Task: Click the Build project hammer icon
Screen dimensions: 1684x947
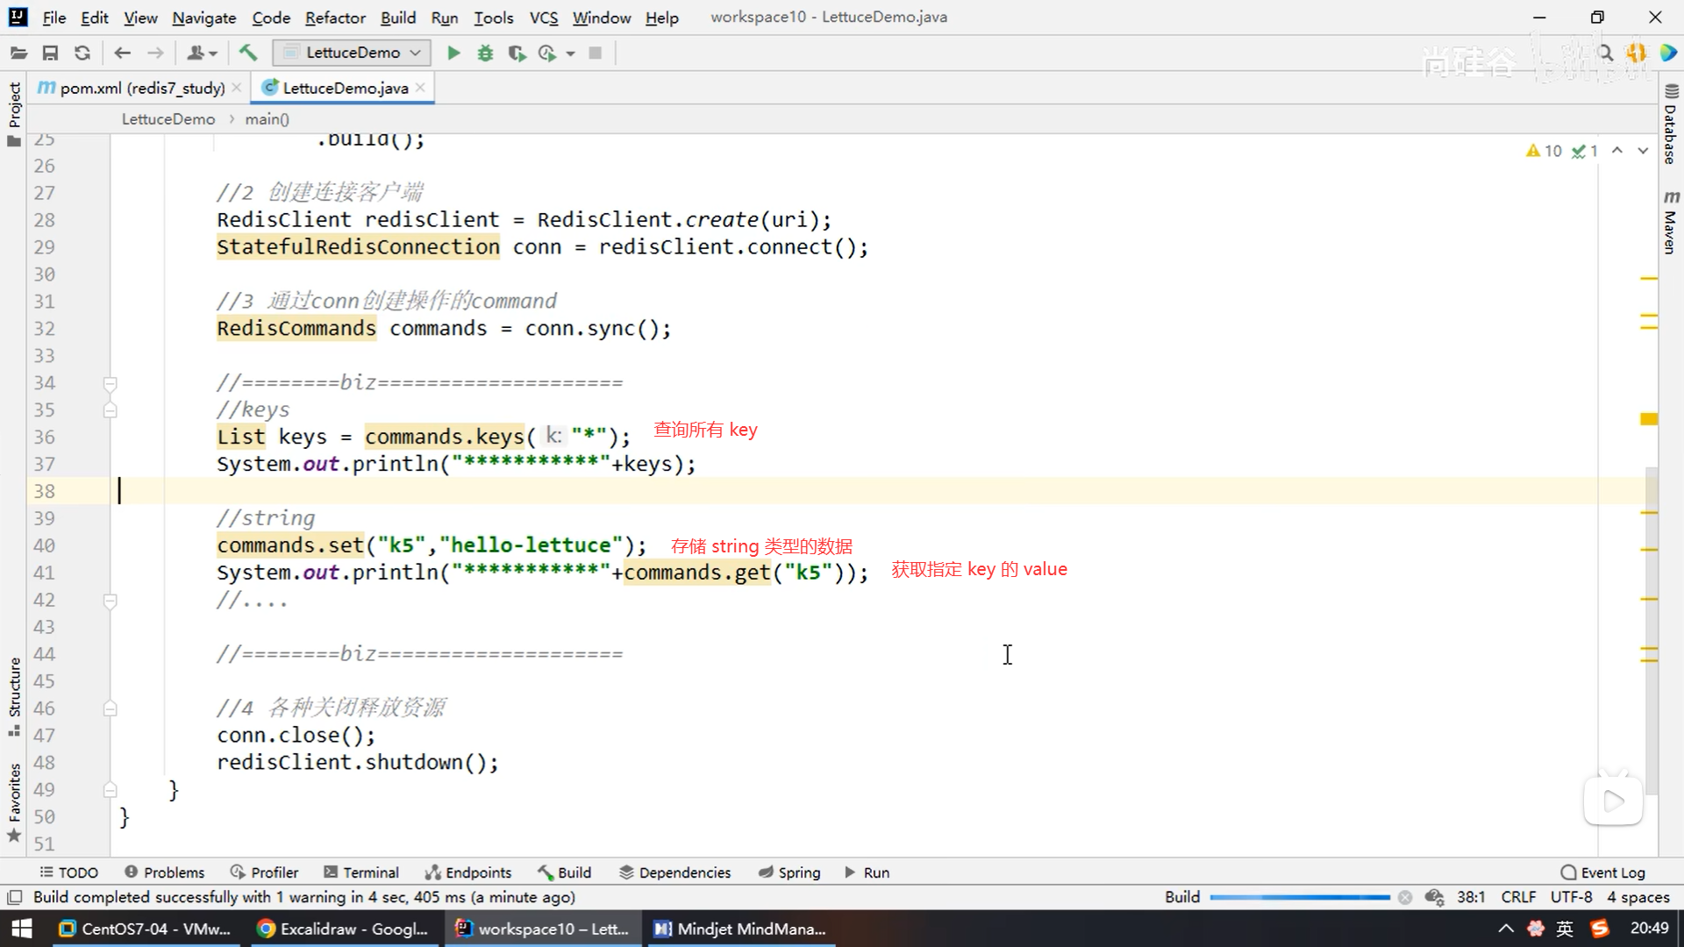Action: [x=248, y=53]
